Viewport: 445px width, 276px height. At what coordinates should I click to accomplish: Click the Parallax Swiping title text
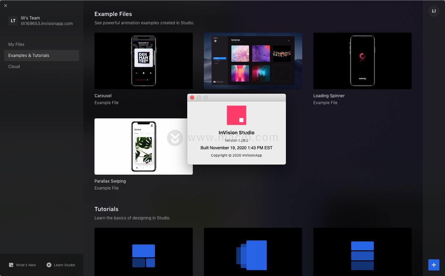click(x=110, y=181)
